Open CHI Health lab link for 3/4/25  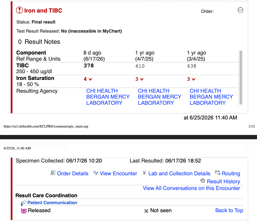click(x=211, y=97)
